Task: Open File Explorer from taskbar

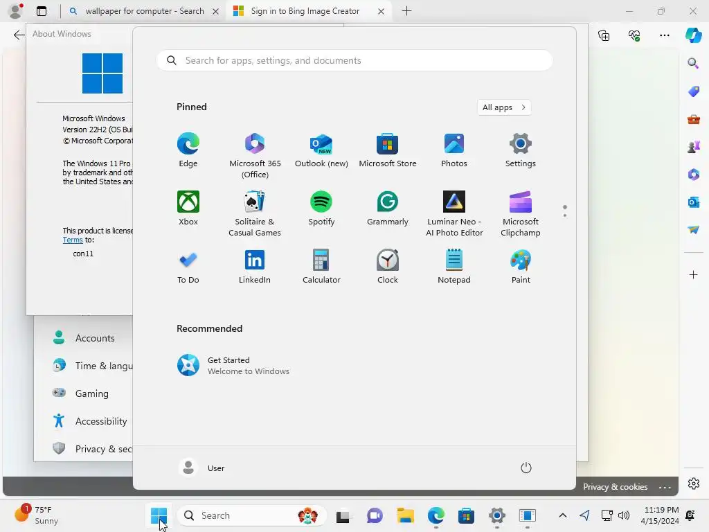Action: 405,515
